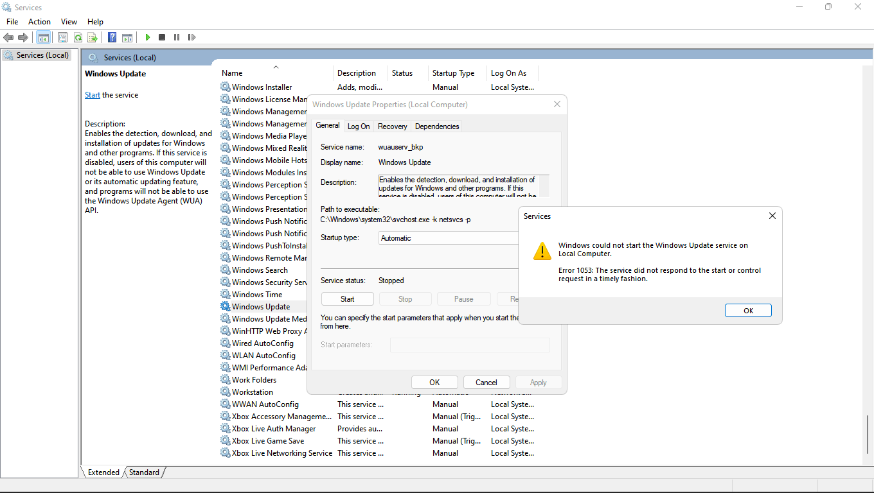Click the Pause Service toolbar icon
This screenshot has width=874, height=493.
(x=177, y=37)
